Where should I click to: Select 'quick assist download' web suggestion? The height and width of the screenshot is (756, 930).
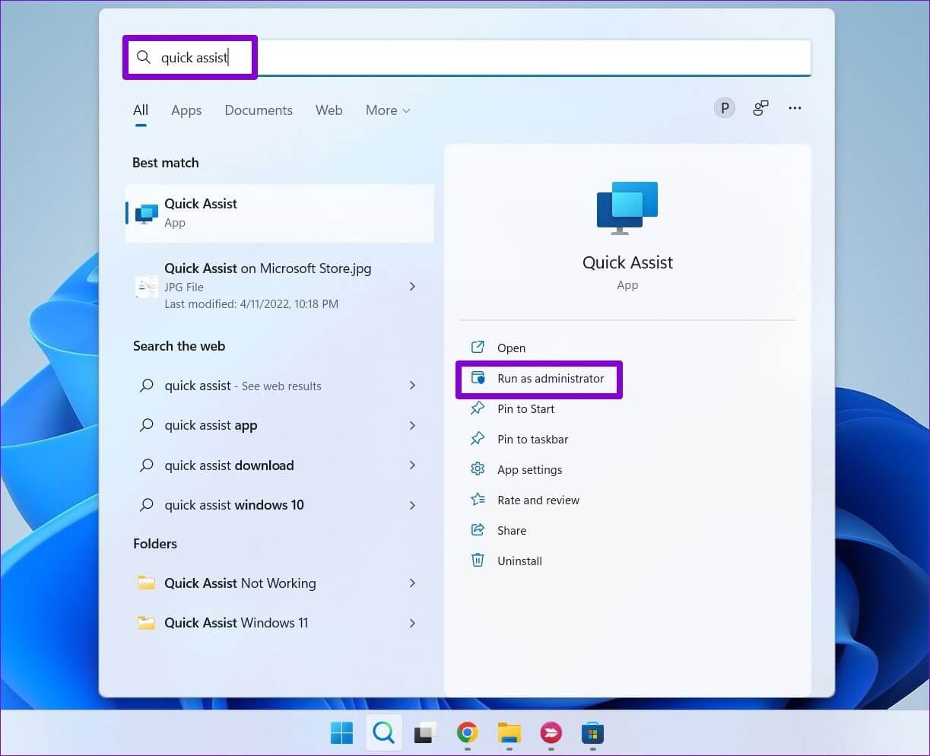tap(229, 465)
